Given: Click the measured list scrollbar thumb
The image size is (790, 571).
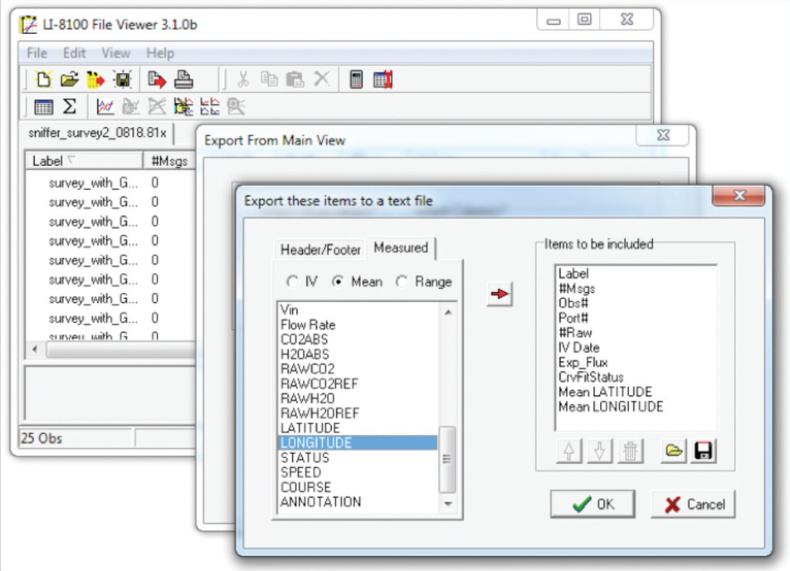Looking at the screenshot, I should [447, 459].
